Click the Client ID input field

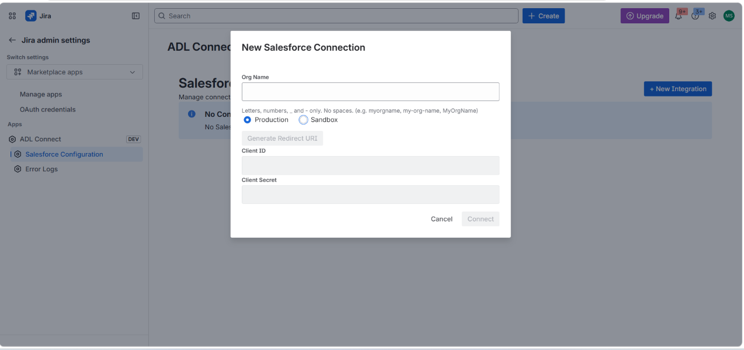[x=370, y=165]
